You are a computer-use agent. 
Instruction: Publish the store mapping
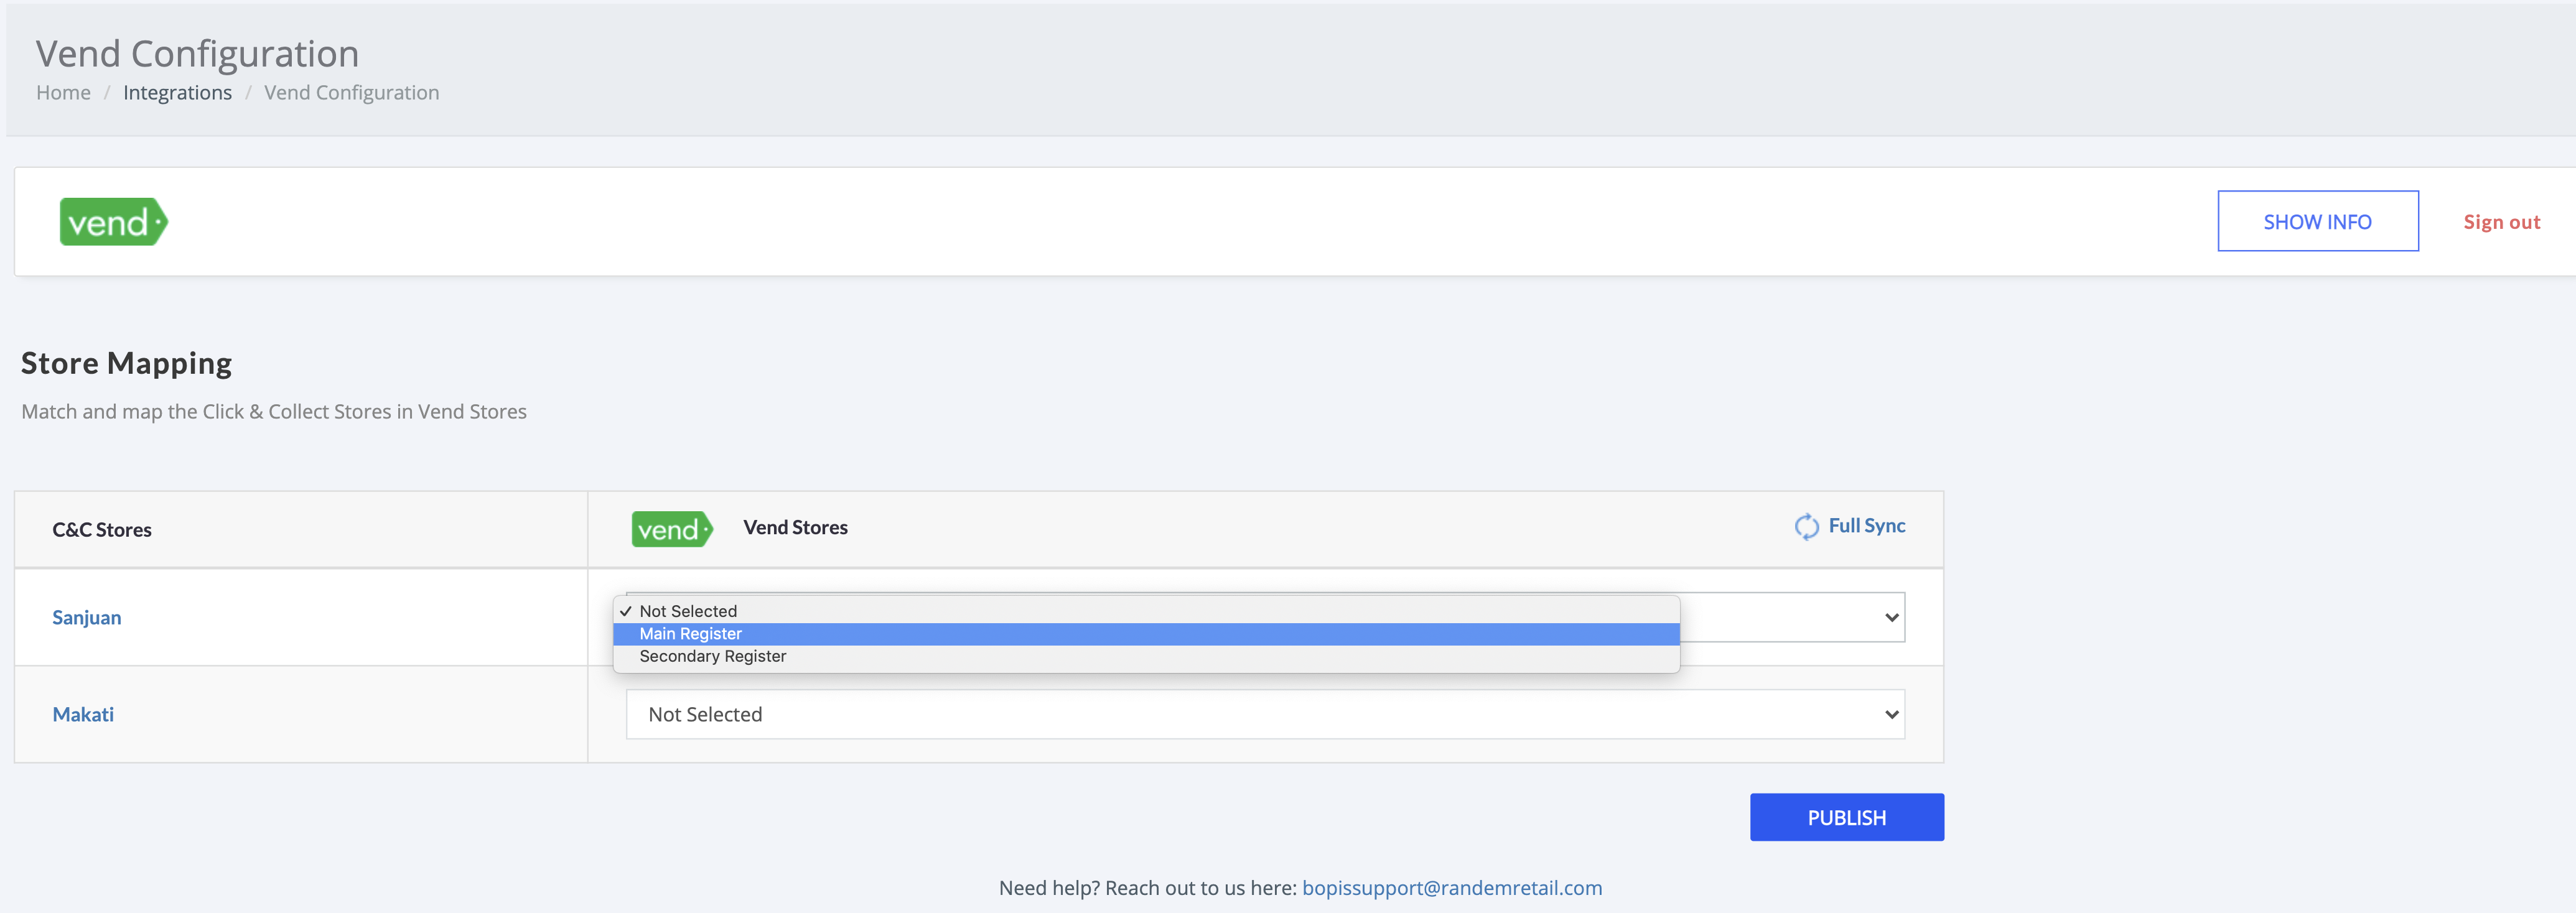click(x=1846, y=817)
